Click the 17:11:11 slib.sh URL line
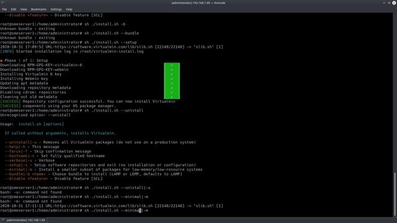397x223 pixels. (x=112, y=206)
